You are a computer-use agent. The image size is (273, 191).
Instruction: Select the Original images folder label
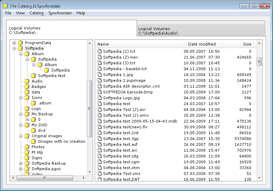[x=47, y=136]
